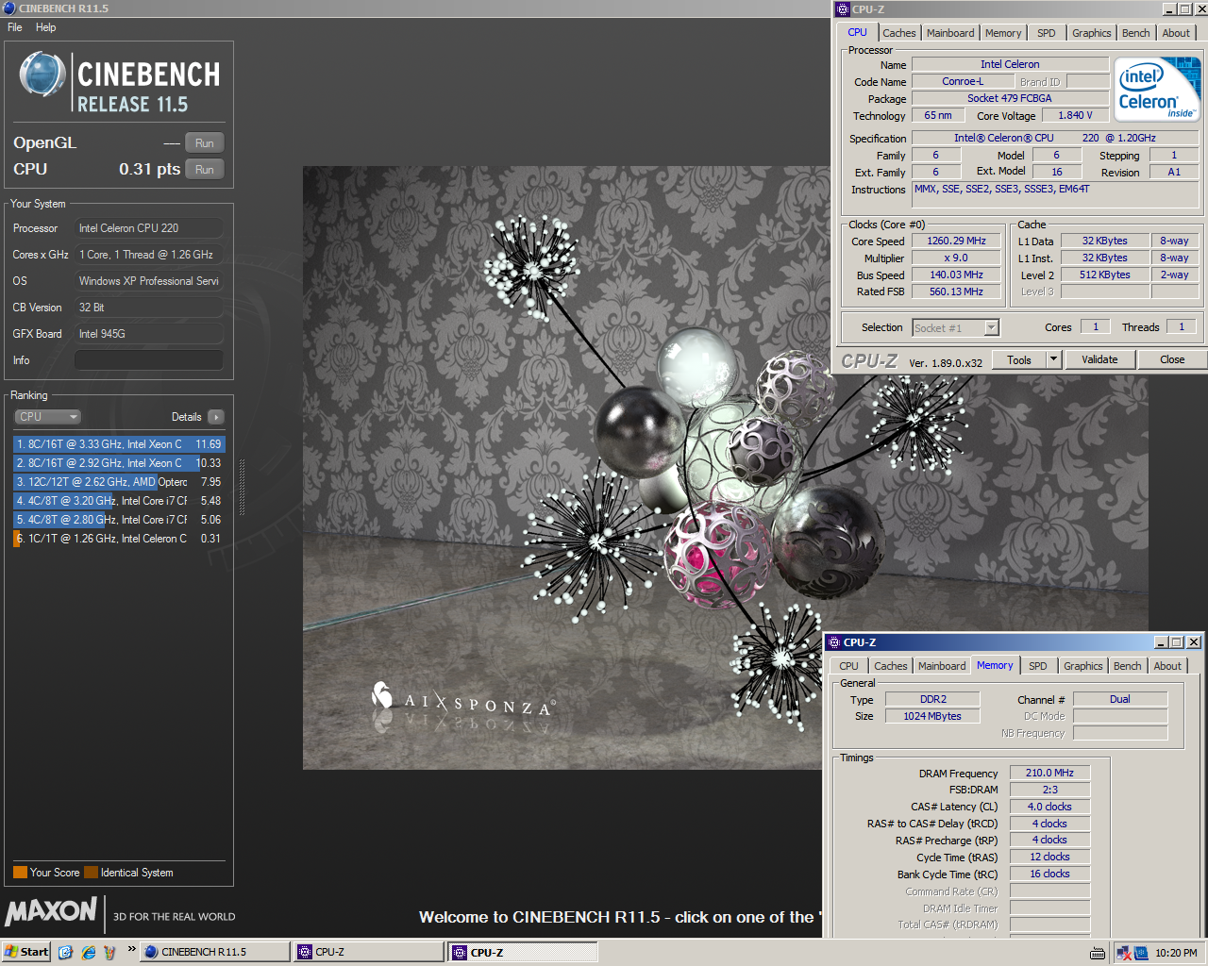Switch to About tab in lower CPU-Z window
The height and width of the screenshot is (966, 1208).
(x=1167, y=666)
